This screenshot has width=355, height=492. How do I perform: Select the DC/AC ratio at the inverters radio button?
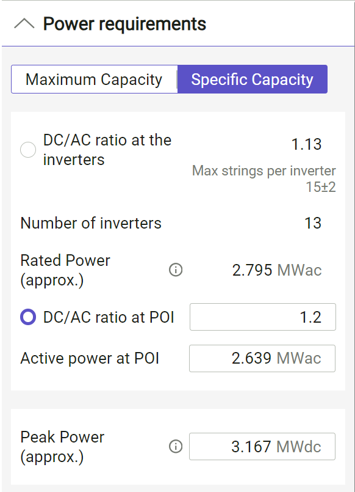tap(27, 150)
